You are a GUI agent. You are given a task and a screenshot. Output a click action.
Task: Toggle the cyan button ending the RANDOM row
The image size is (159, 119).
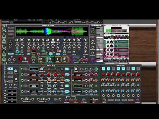[x=67, y=69]
